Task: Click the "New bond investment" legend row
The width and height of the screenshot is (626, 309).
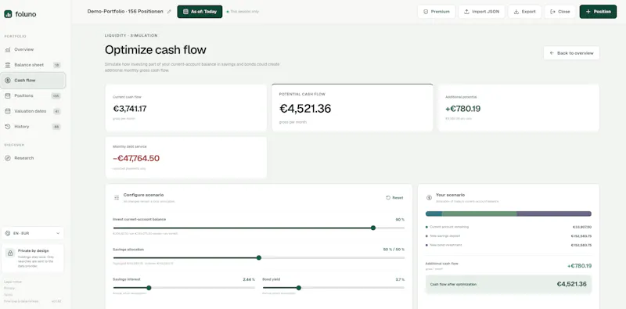Action: [x=509, y=245]
